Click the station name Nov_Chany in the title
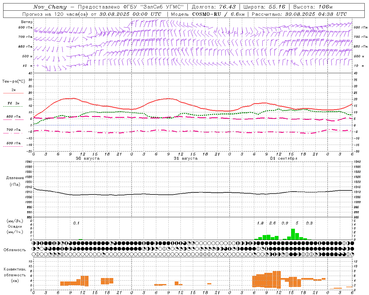The height and width of the screenshot is (295, 369). click(50, 7)
